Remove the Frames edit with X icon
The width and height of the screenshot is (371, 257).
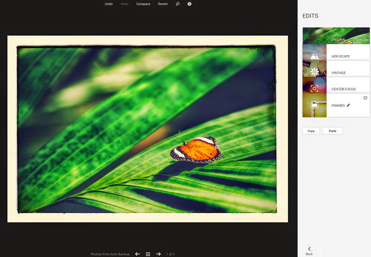tap(365, 98)
